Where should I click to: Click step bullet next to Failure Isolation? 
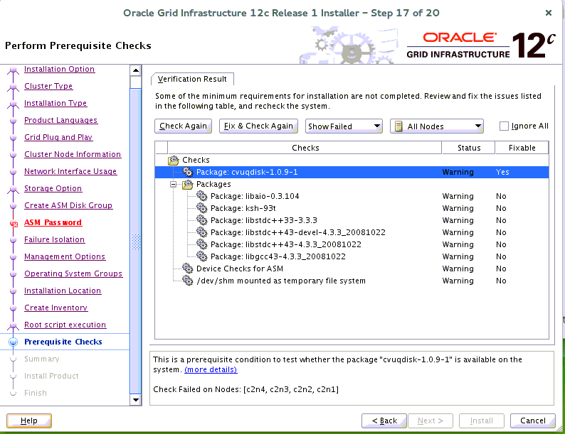13,240
